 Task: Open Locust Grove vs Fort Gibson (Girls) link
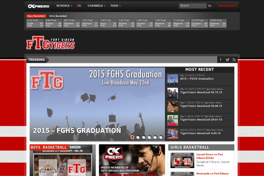209,156
